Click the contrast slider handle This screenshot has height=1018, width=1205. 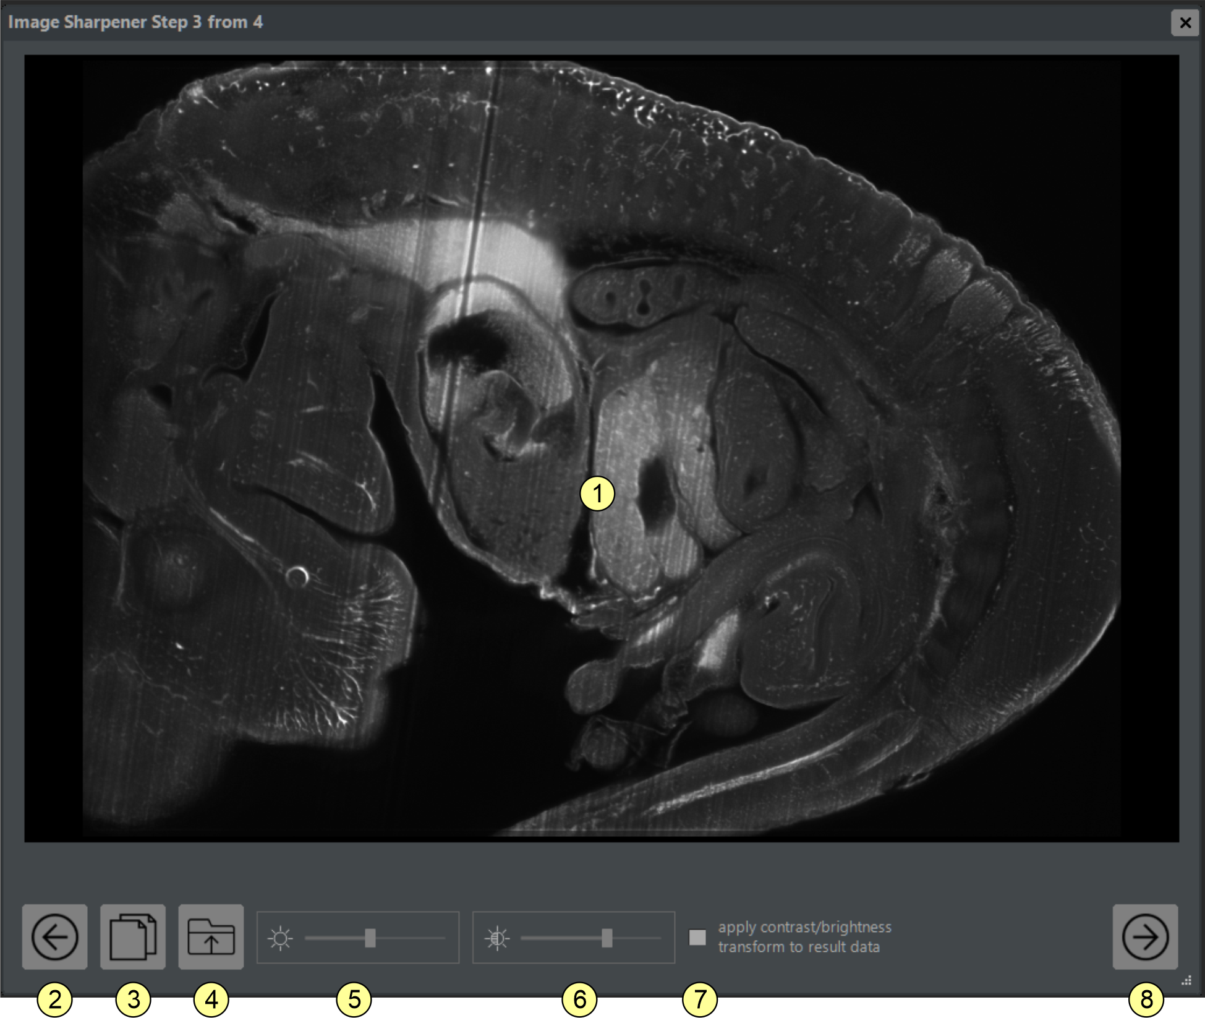[607, 938]
